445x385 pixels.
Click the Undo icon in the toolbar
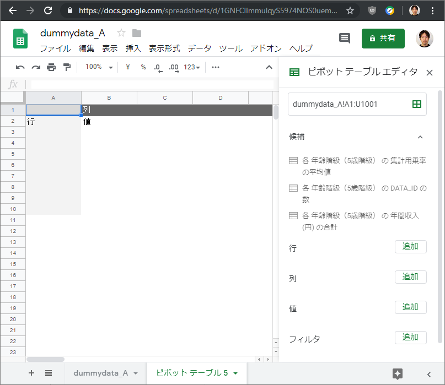tap(20, 67)
